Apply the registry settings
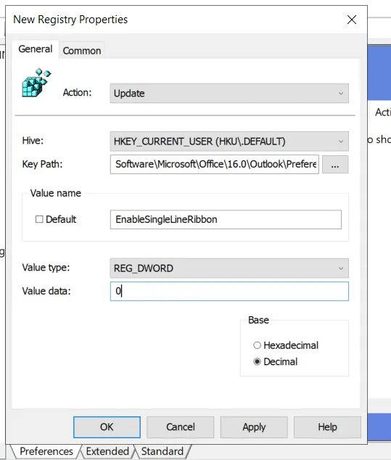Image resolution: width=391 pixels, height=460 pixels. tap(254, 427)
